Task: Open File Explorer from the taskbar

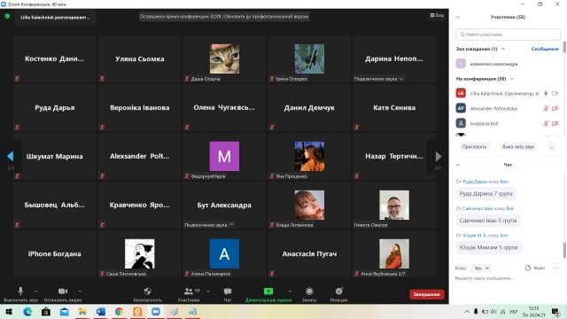Action: tap(82, 311)
